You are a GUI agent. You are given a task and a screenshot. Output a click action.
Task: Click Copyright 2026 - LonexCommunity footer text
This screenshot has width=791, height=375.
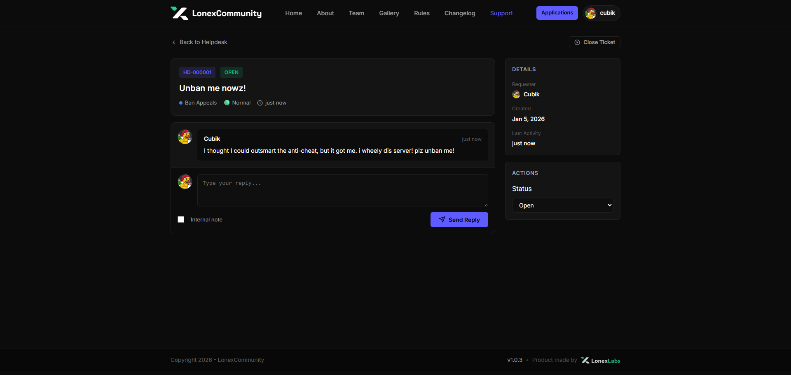pyautogui.click(x=217, y=360)
